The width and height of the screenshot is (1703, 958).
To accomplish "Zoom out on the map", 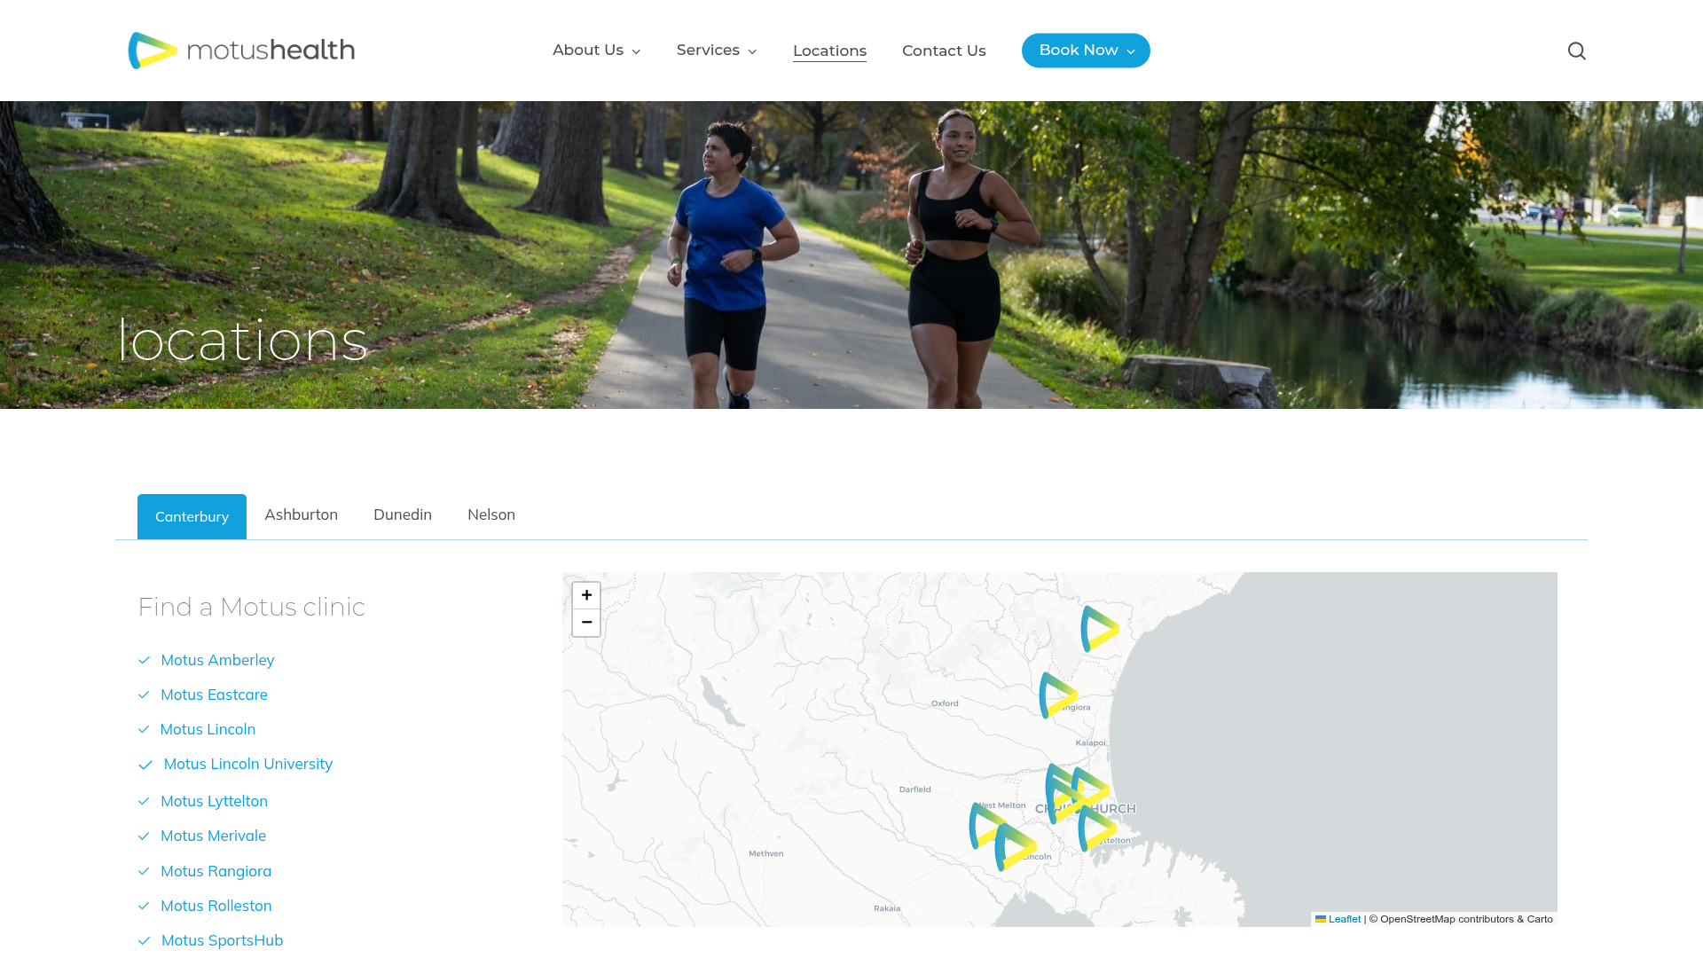I will tap(586, 623).
